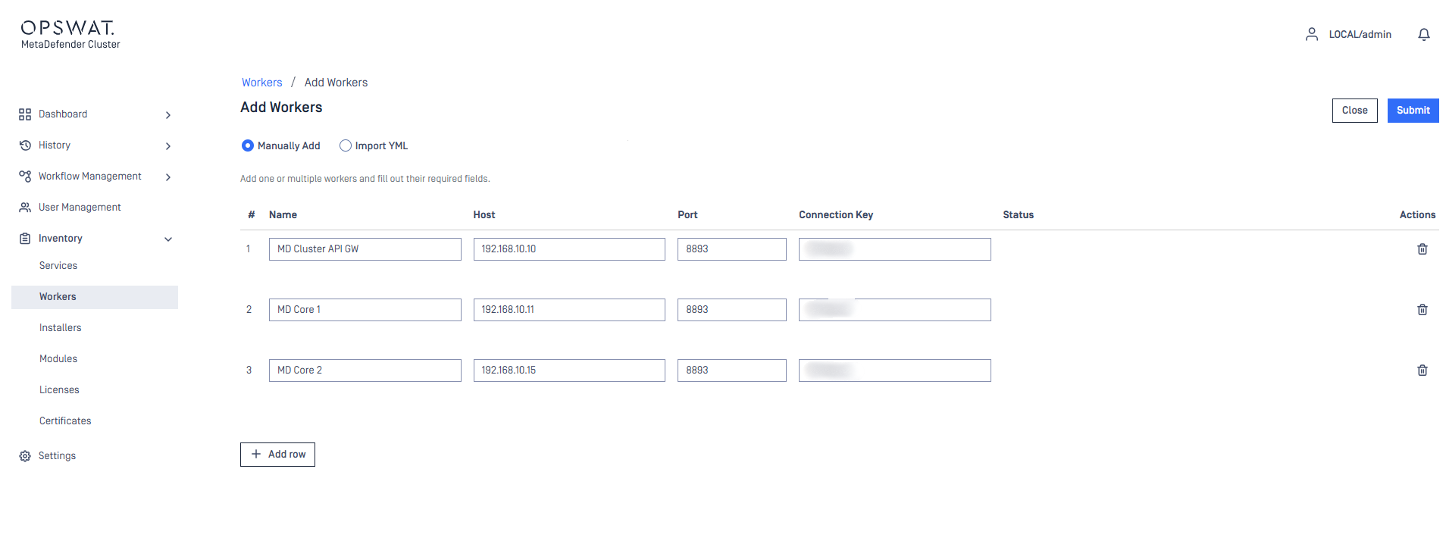
Task: Click the Host field with 192.168.10.11
Action: (568, 310)
